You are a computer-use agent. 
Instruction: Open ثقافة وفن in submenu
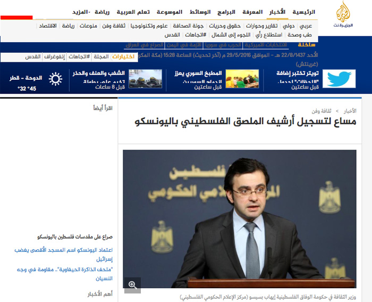point(114,26)
